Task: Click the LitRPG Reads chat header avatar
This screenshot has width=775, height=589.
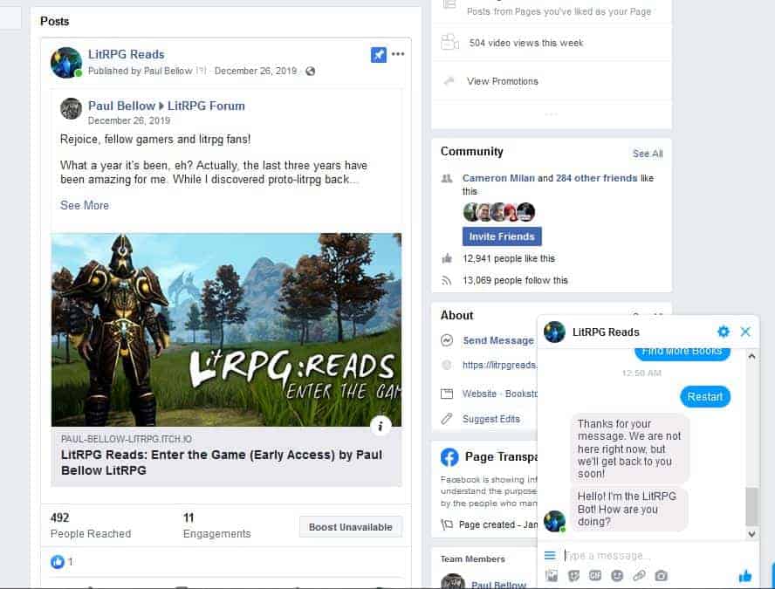Action: (x=554, y=332)
